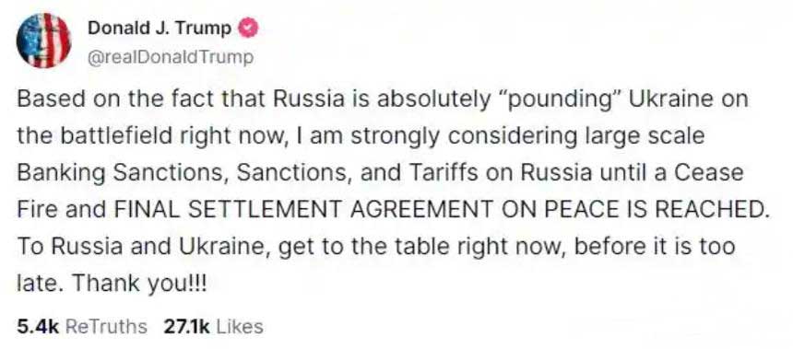Open the Donald J. Trump display name
The width and height of the screenshot is (793, 349).
[x=160, y=29]
